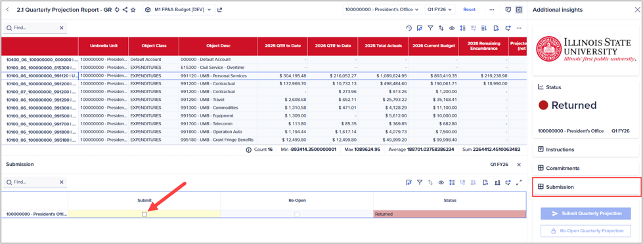Screen dimensions: 643x244
Task: Expand Submission grid to full screen
Action: (x=519, y=182)
